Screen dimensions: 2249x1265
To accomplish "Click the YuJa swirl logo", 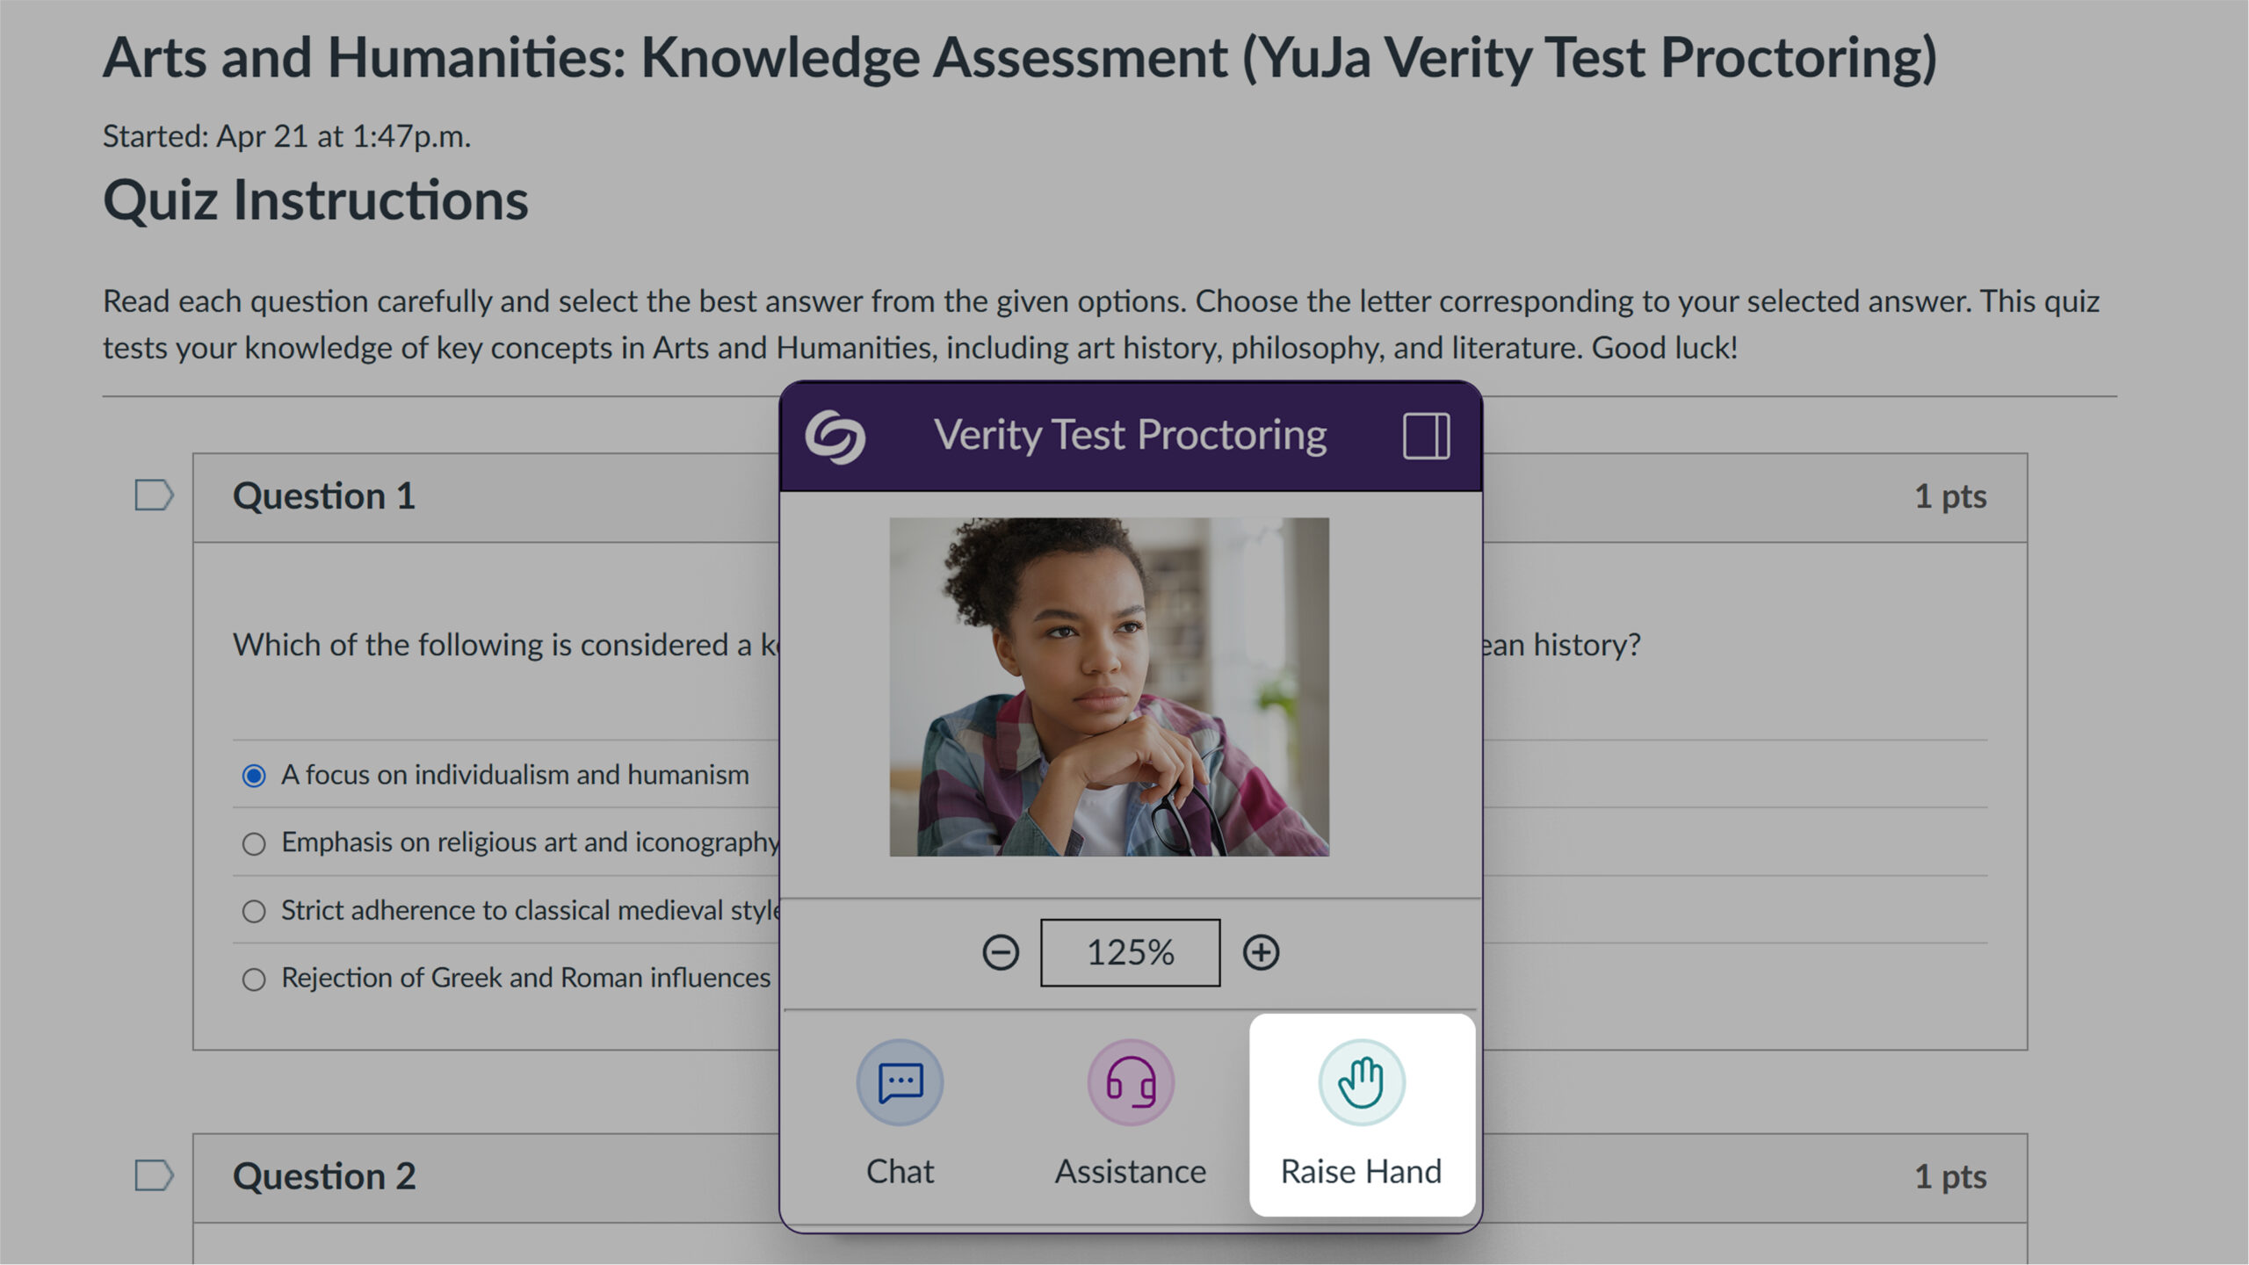I will tap(835, 436).
